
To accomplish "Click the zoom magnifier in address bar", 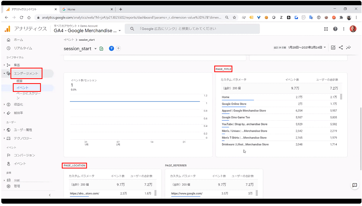I will (x=227, y=18).
